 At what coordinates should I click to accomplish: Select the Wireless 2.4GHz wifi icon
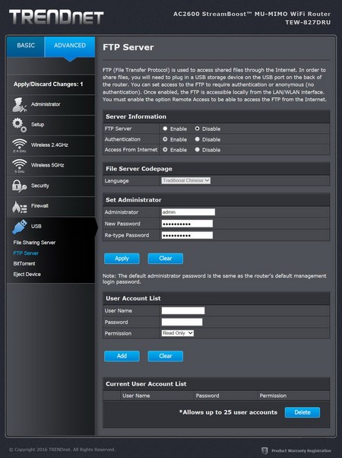(19, 145)
